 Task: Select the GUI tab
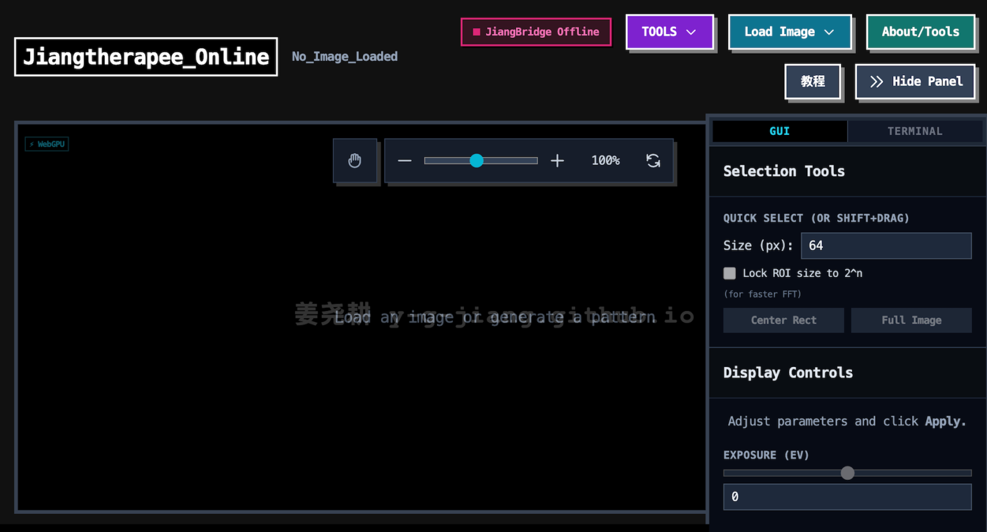pos(779,131)
